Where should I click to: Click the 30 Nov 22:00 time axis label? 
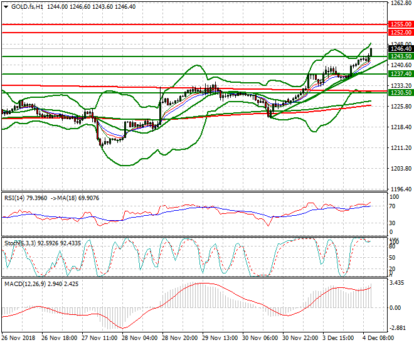click(300, 338)
